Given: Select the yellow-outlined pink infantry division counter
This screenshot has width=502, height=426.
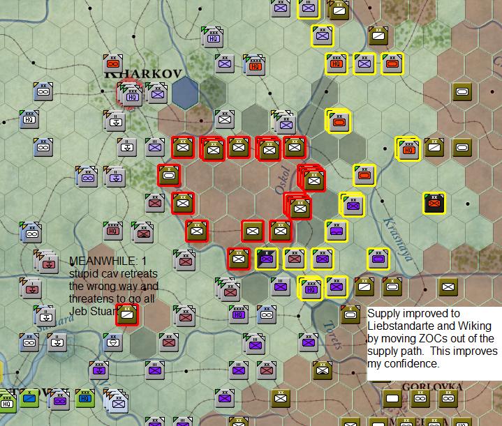Looking at the screenshot, I should pos(294,259).
